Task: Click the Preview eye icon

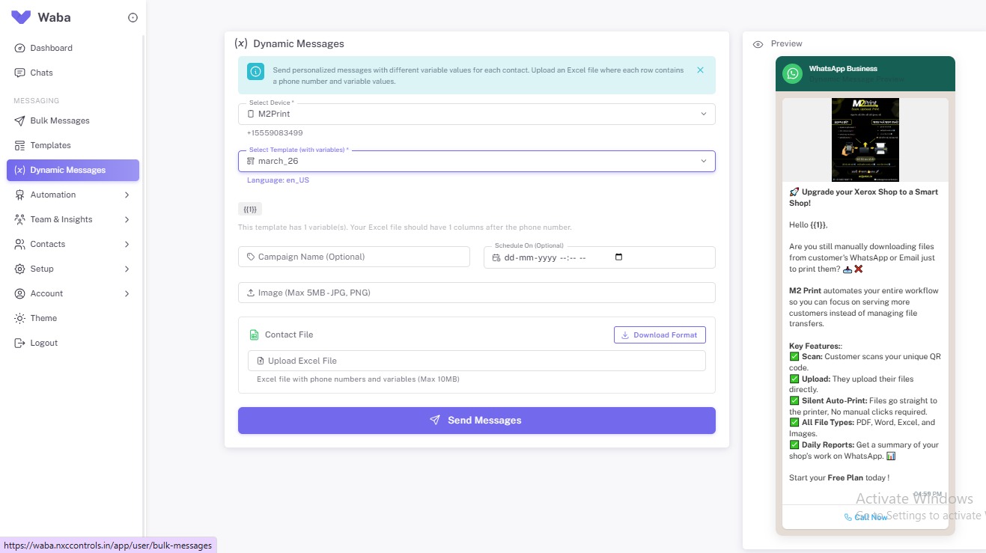Action: (x=758, y=43)
